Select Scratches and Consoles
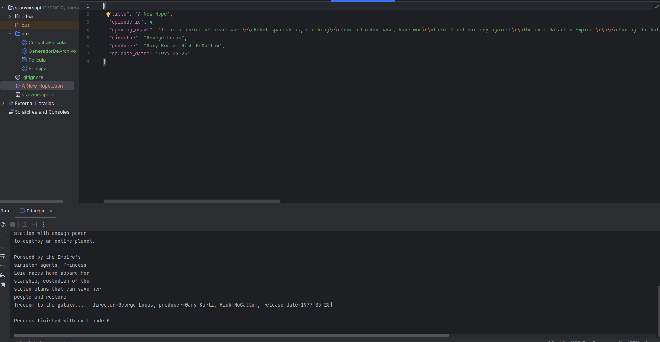The height and width of the screenshot is (342, 660). 42,112
